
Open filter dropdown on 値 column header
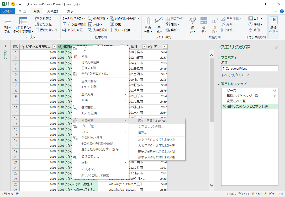165,47
